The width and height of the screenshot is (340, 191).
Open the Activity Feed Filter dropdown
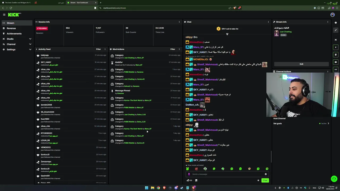(x=99, y=49)
